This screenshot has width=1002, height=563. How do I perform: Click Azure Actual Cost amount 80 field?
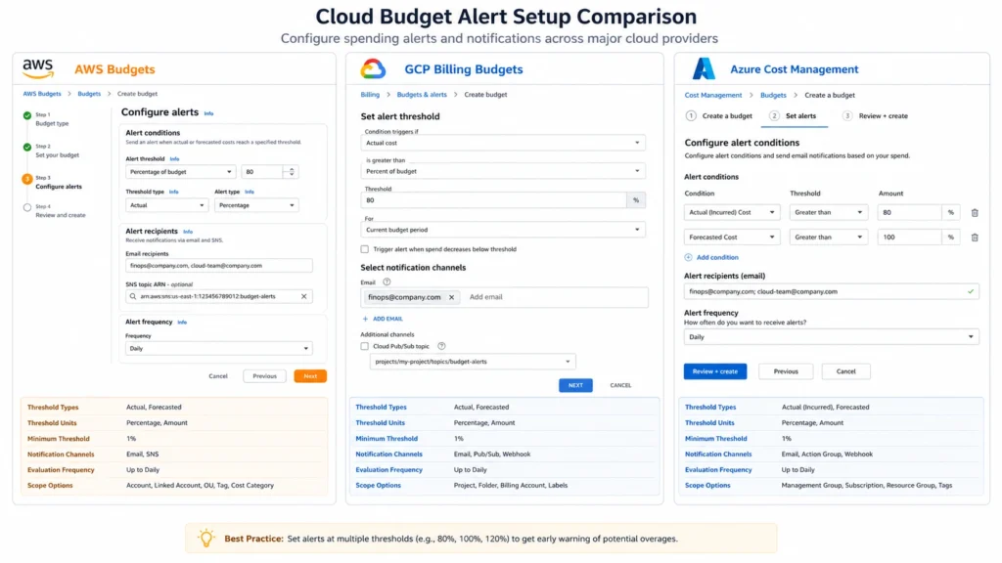909,212
